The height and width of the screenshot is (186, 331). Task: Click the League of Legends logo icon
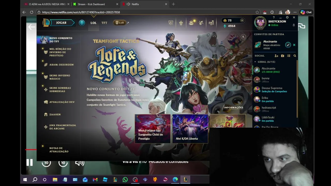click(x=47, y=23)
